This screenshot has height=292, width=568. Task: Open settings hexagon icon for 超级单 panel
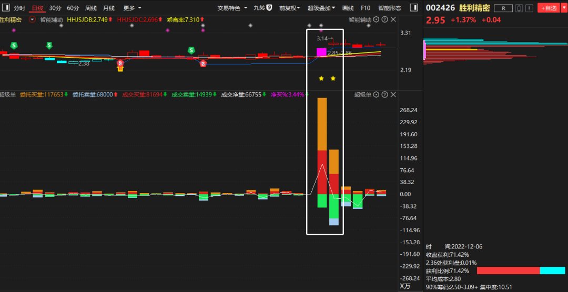[376, 94]
